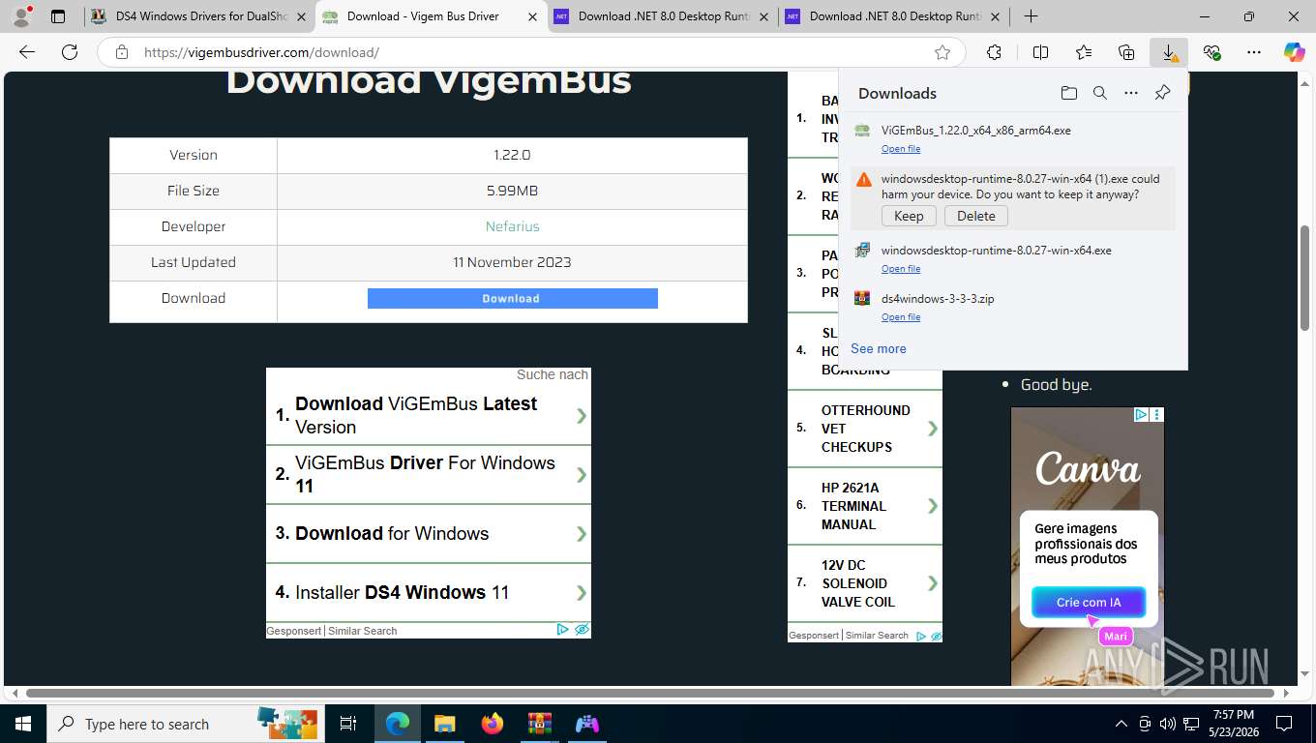Image resolution: width=1316 pixels, height=743 pixels.
Task: Show hidden tray icons chevron
Action: 1122,724
